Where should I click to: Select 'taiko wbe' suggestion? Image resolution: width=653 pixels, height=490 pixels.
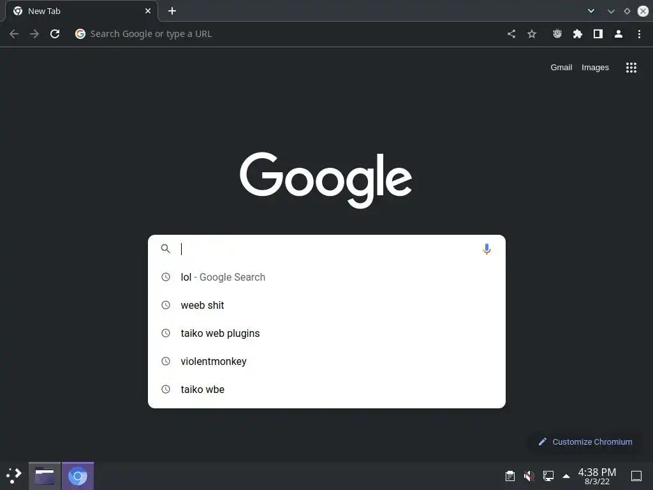[326, 389]
